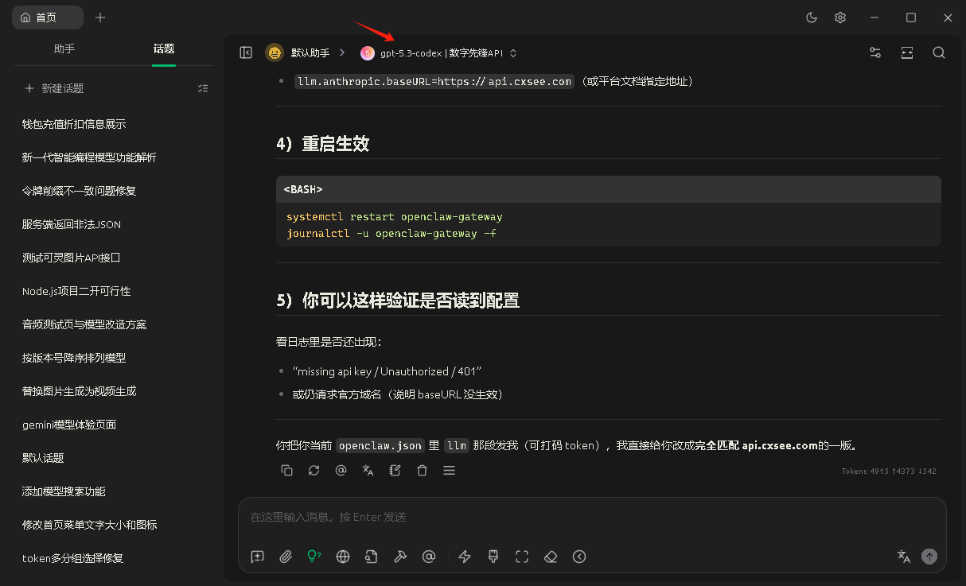
Task: Focus the message input field
Action: [589, 517]
